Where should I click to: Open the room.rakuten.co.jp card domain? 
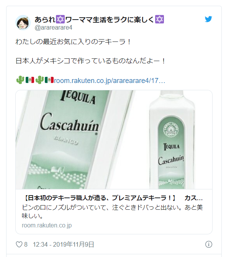[x=47, y=225]
